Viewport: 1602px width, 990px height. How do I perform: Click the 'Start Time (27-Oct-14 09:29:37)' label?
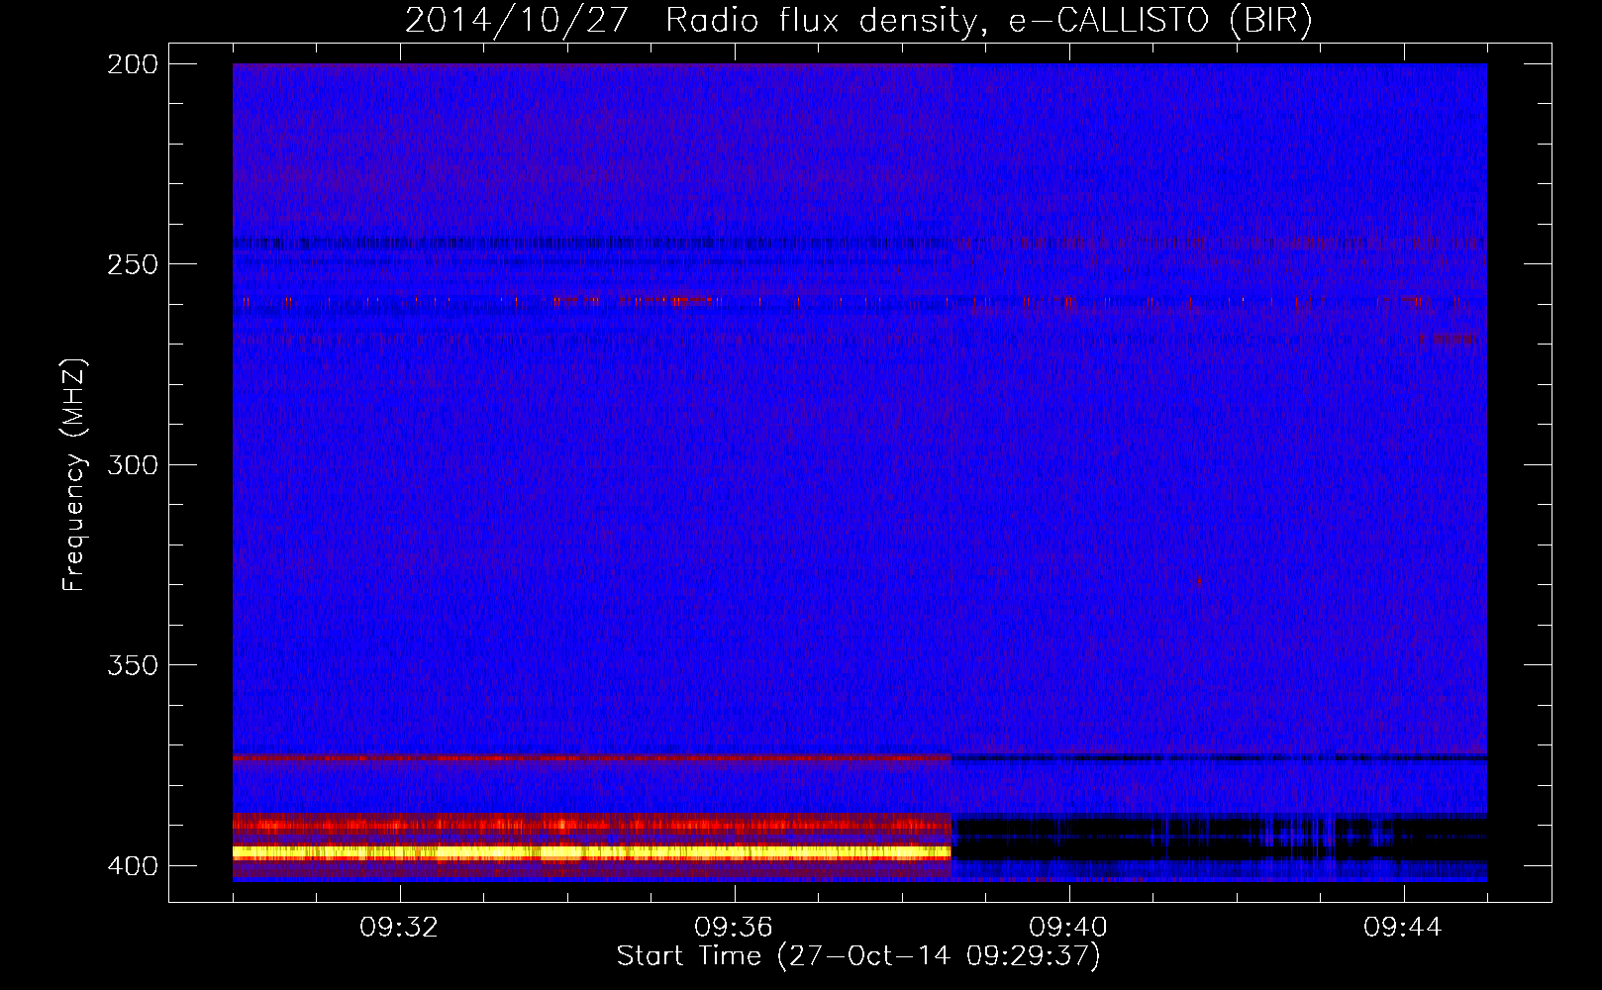click(858, 956)
